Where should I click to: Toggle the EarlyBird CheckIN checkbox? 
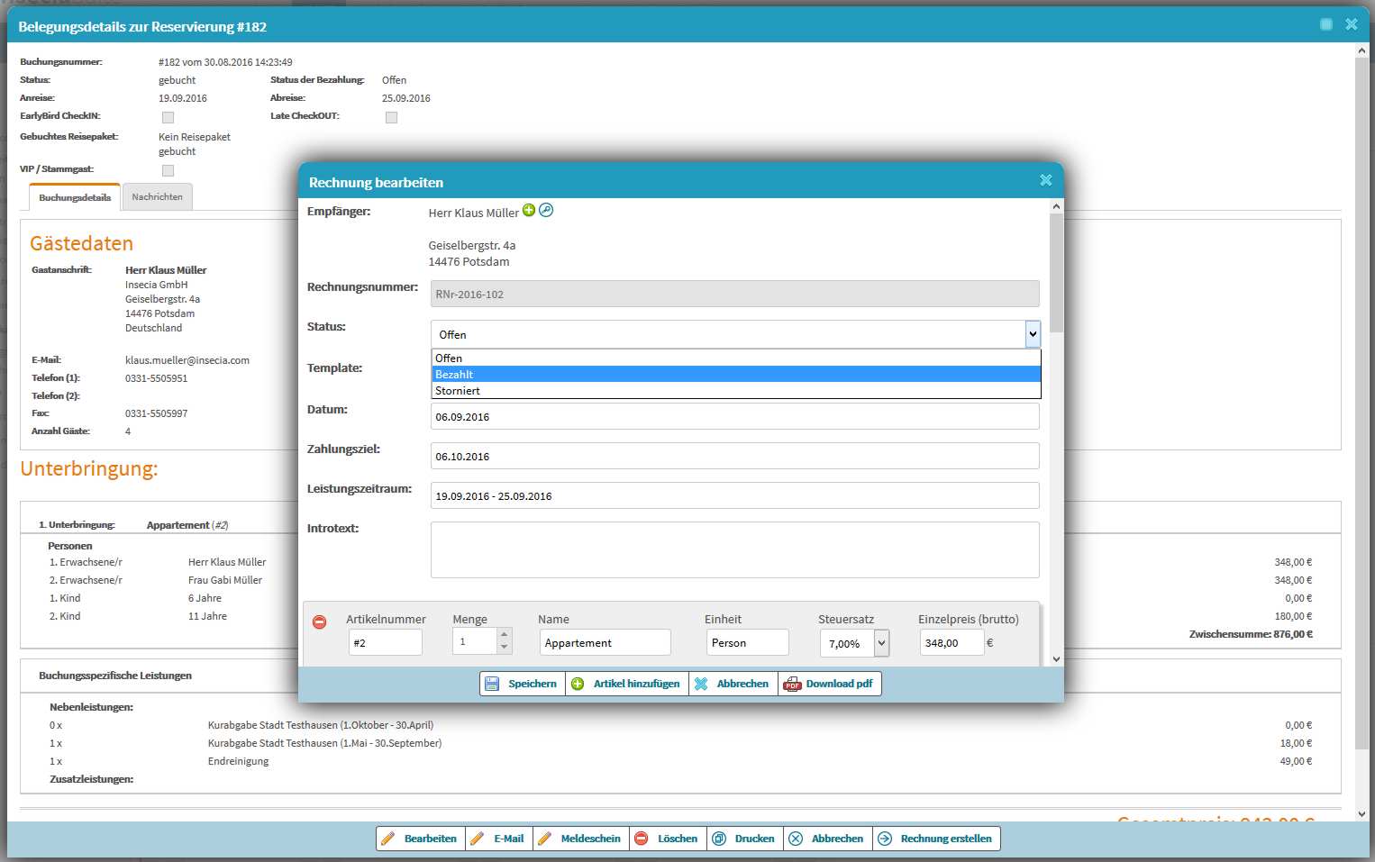168,117
